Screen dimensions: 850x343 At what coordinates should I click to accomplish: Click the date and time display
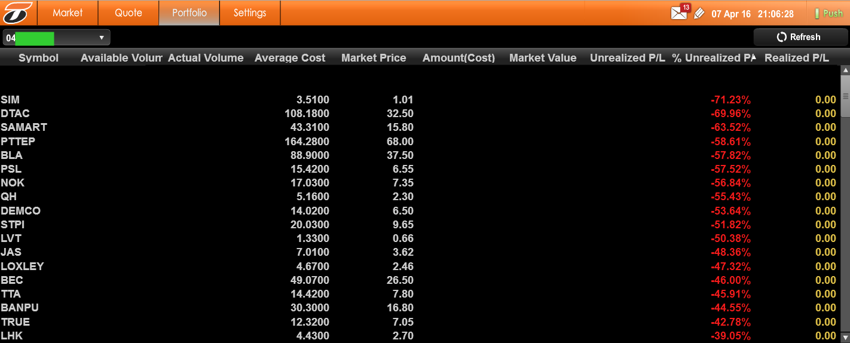coord(752,14)
